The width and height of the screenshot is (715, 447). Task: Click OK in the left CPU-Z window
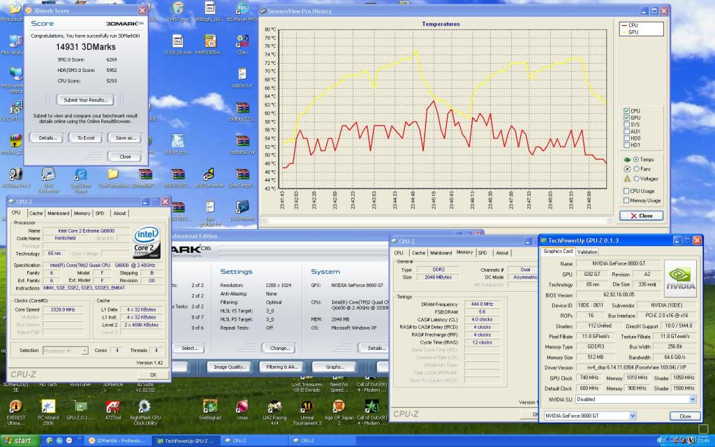click(x=153, y=375)
